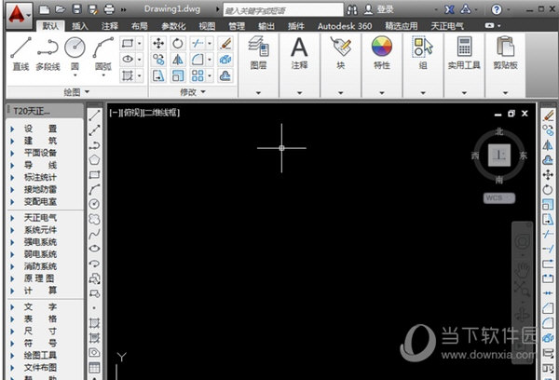This screenshot has height=380, width=559.
Task: Select the Polyline (多段线) tool
Action: point(48,53)
